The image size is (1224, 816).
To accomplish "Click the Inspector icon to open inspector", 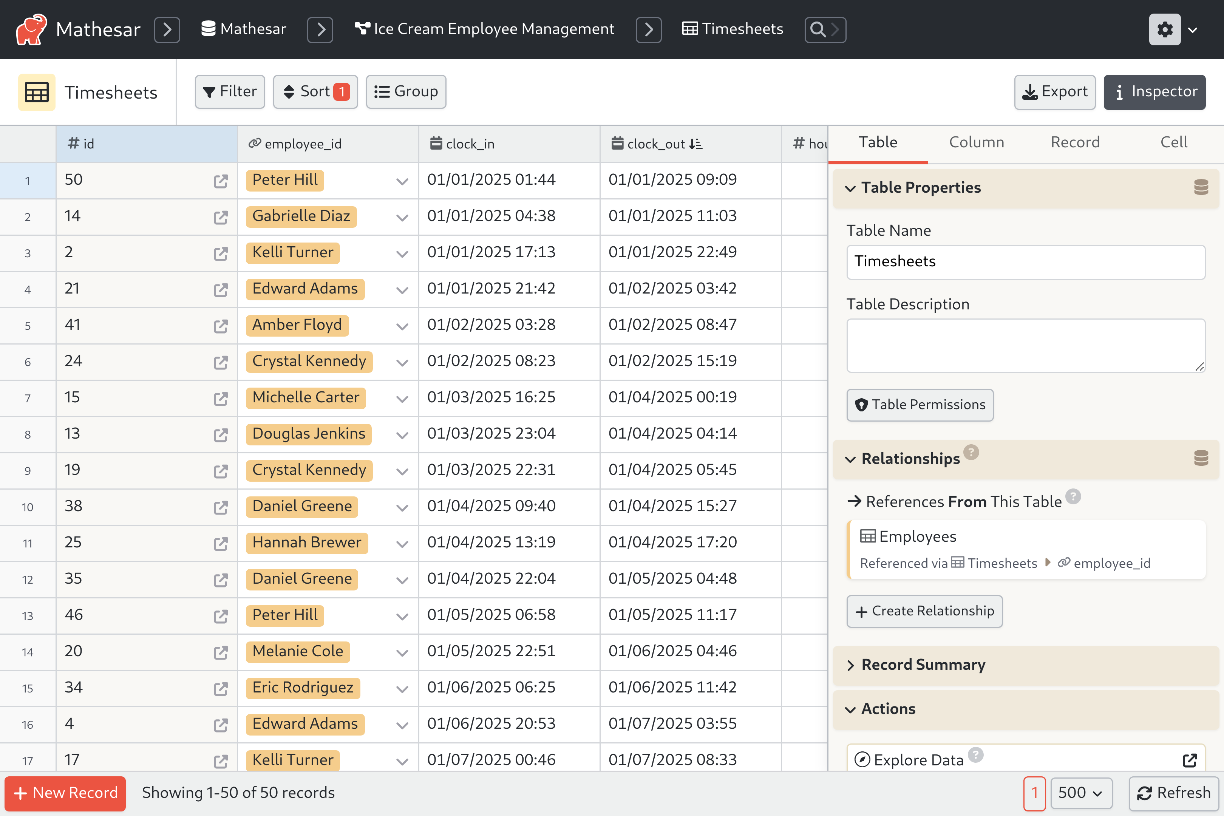I will coord(1156,92).
